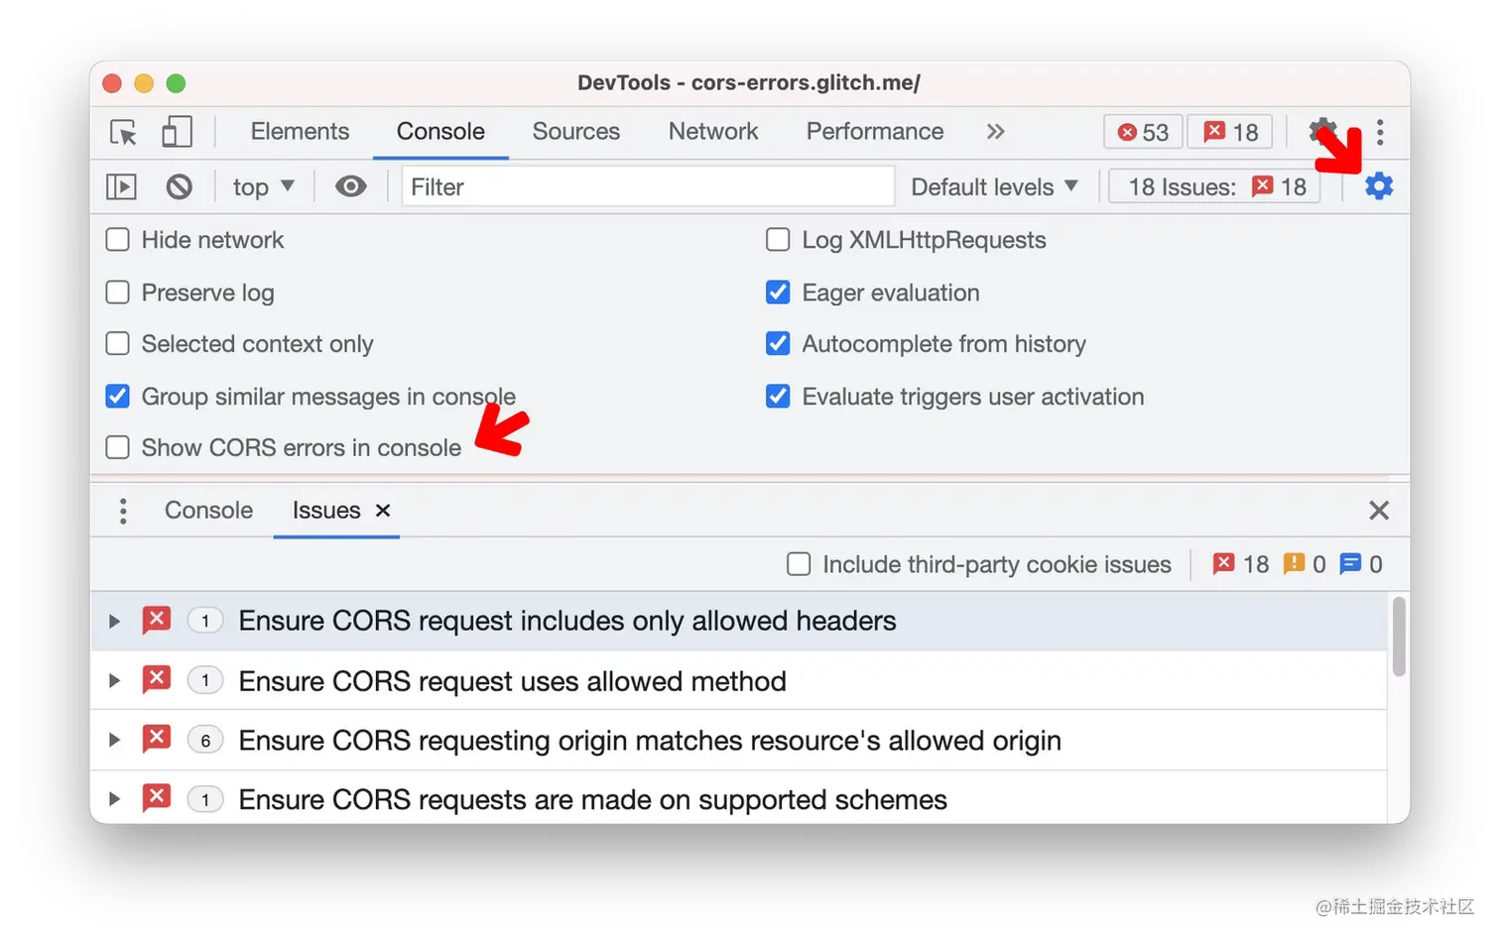Check Selected context only
This screenshot has width=1500, height=942.
118,344
